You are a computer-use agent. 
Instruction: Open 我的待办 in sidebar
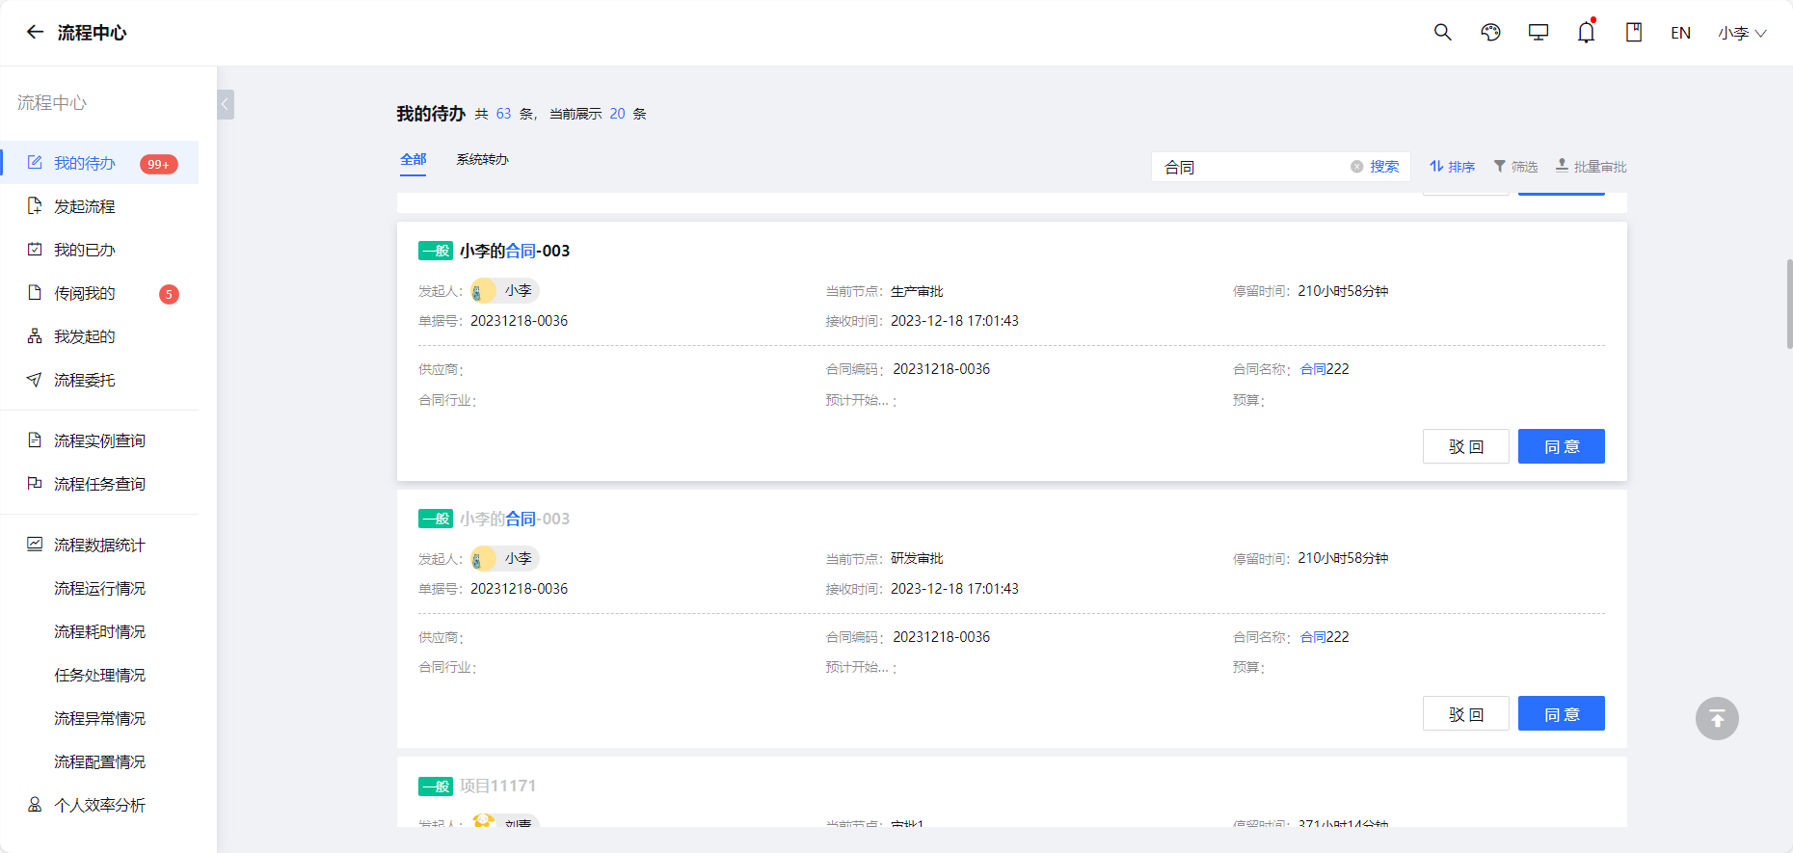pyautogui.click(x=99, y=163)
